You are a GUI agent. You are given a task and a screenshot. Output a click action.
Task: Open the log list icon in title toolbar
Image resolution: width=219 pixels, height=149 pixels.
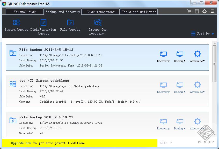pos(197,11)
